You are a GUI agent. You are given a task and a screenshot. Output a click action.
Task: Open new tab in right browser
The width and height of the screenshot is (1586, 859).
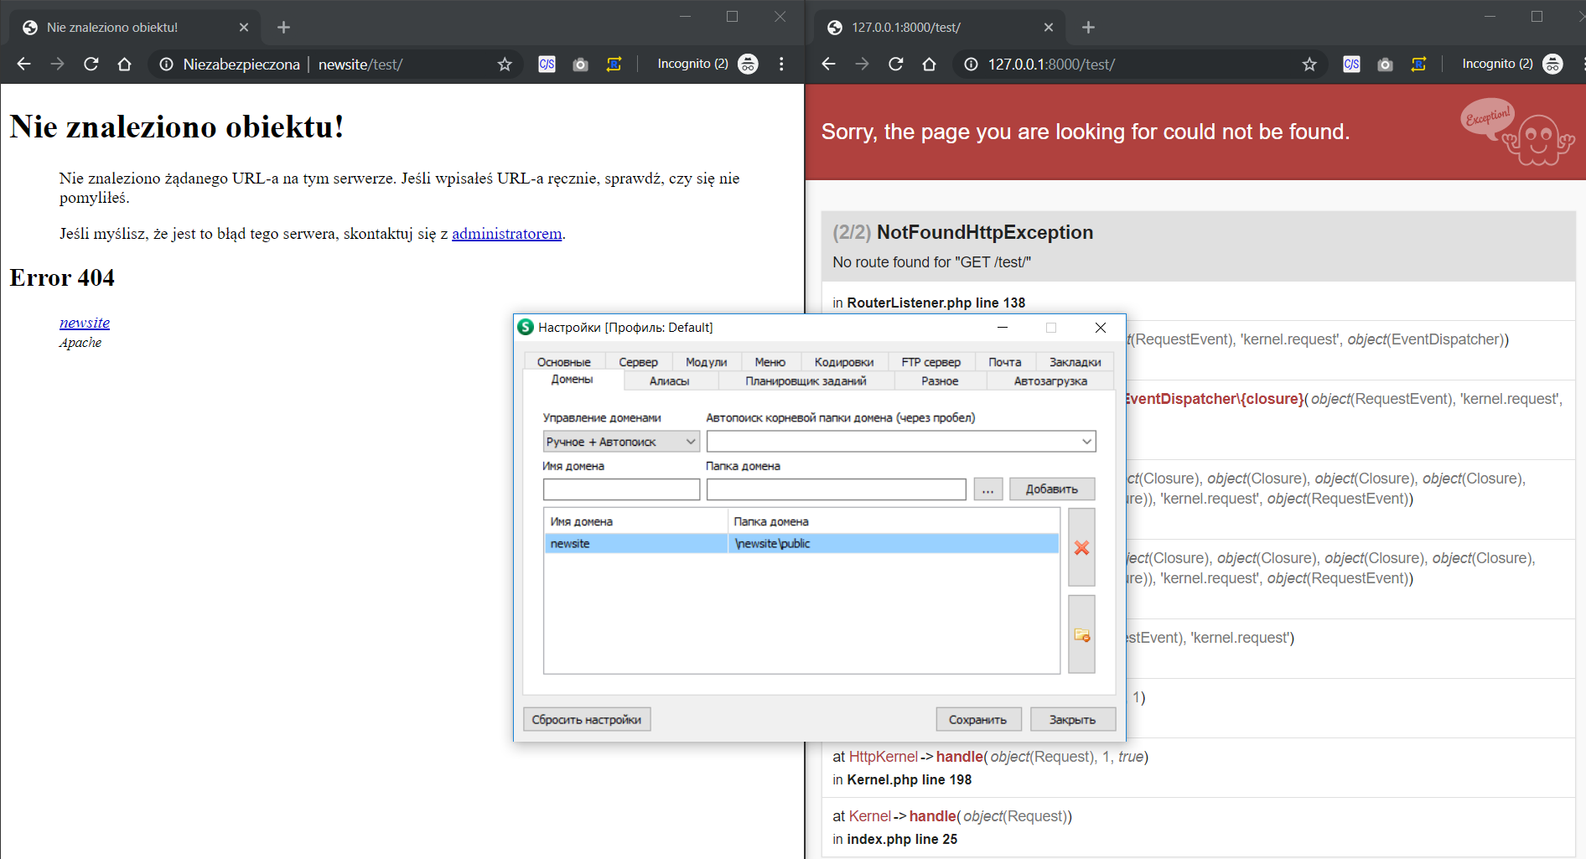tap(1088, 28)
